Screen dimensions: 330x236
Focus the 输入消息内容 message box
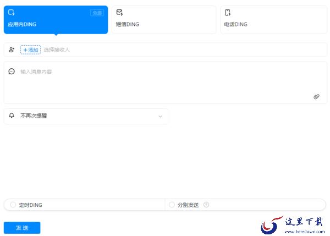[166, 83]
